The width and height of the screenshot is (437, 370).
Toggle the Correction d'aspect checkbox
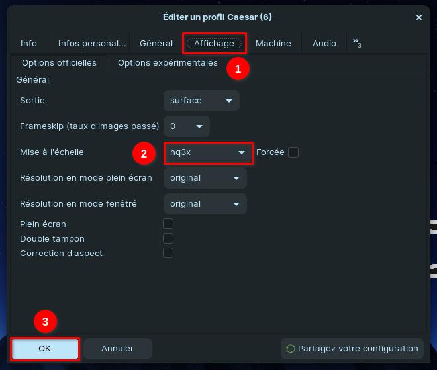pyautogui.click(x=168, y=254)
